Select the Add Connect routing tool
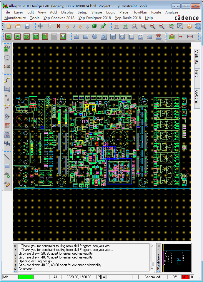 7,80
